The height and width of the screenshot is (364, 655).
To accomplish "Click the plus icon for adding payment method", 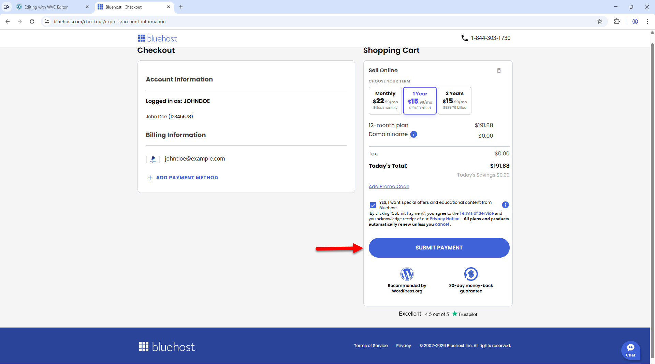I will click(150, 178).
